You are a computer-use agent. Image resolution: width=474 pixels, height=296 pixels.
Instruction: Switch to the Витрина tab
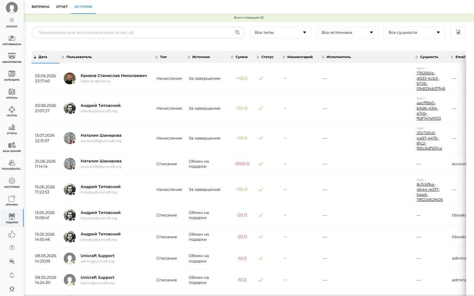pyautogui.click(x=40, y=7)
